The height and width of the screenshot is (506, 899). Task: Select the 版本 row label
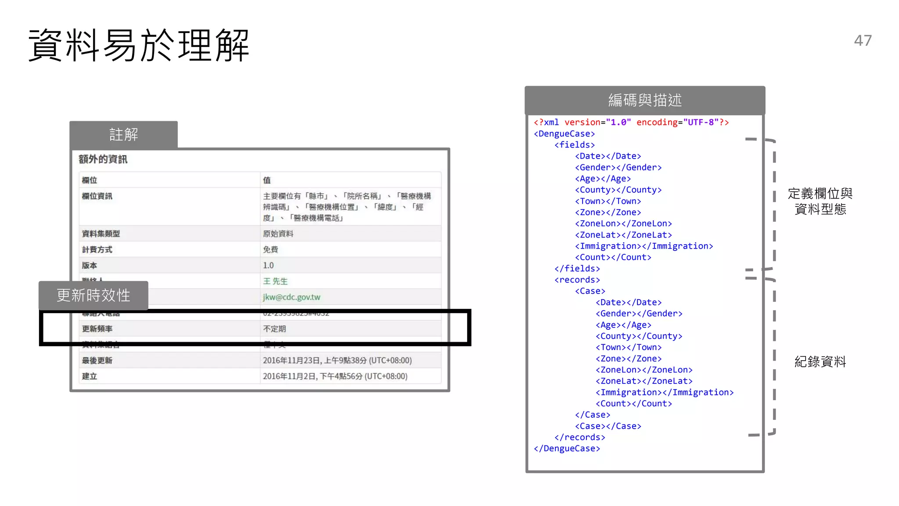point(90,265)
